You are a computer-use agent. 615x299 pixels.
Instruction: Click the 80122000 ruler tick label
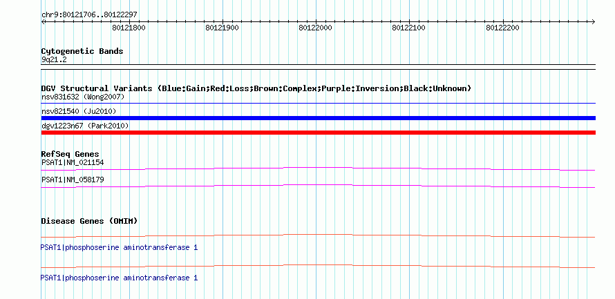tap(315, 28)
